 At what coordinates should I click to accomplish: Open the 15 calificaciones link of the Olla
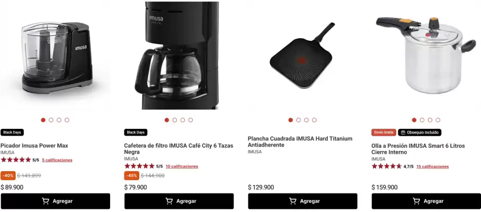433,166
